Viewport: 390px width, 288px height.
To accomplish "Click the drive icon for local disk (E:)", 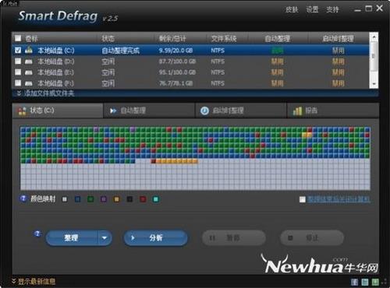I will point(29,72).
